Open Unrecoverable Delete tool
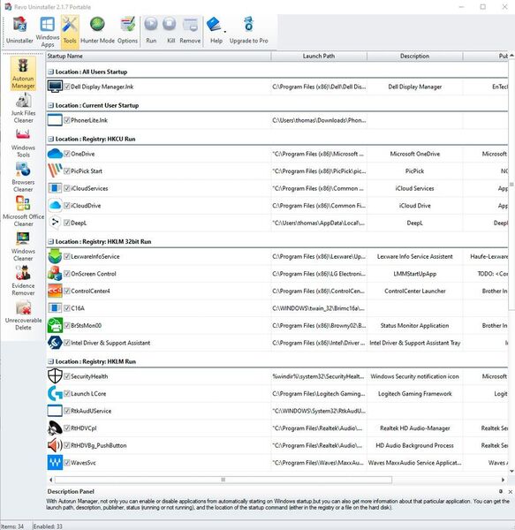This screenshot has width=515, height=530. point(23,315)
